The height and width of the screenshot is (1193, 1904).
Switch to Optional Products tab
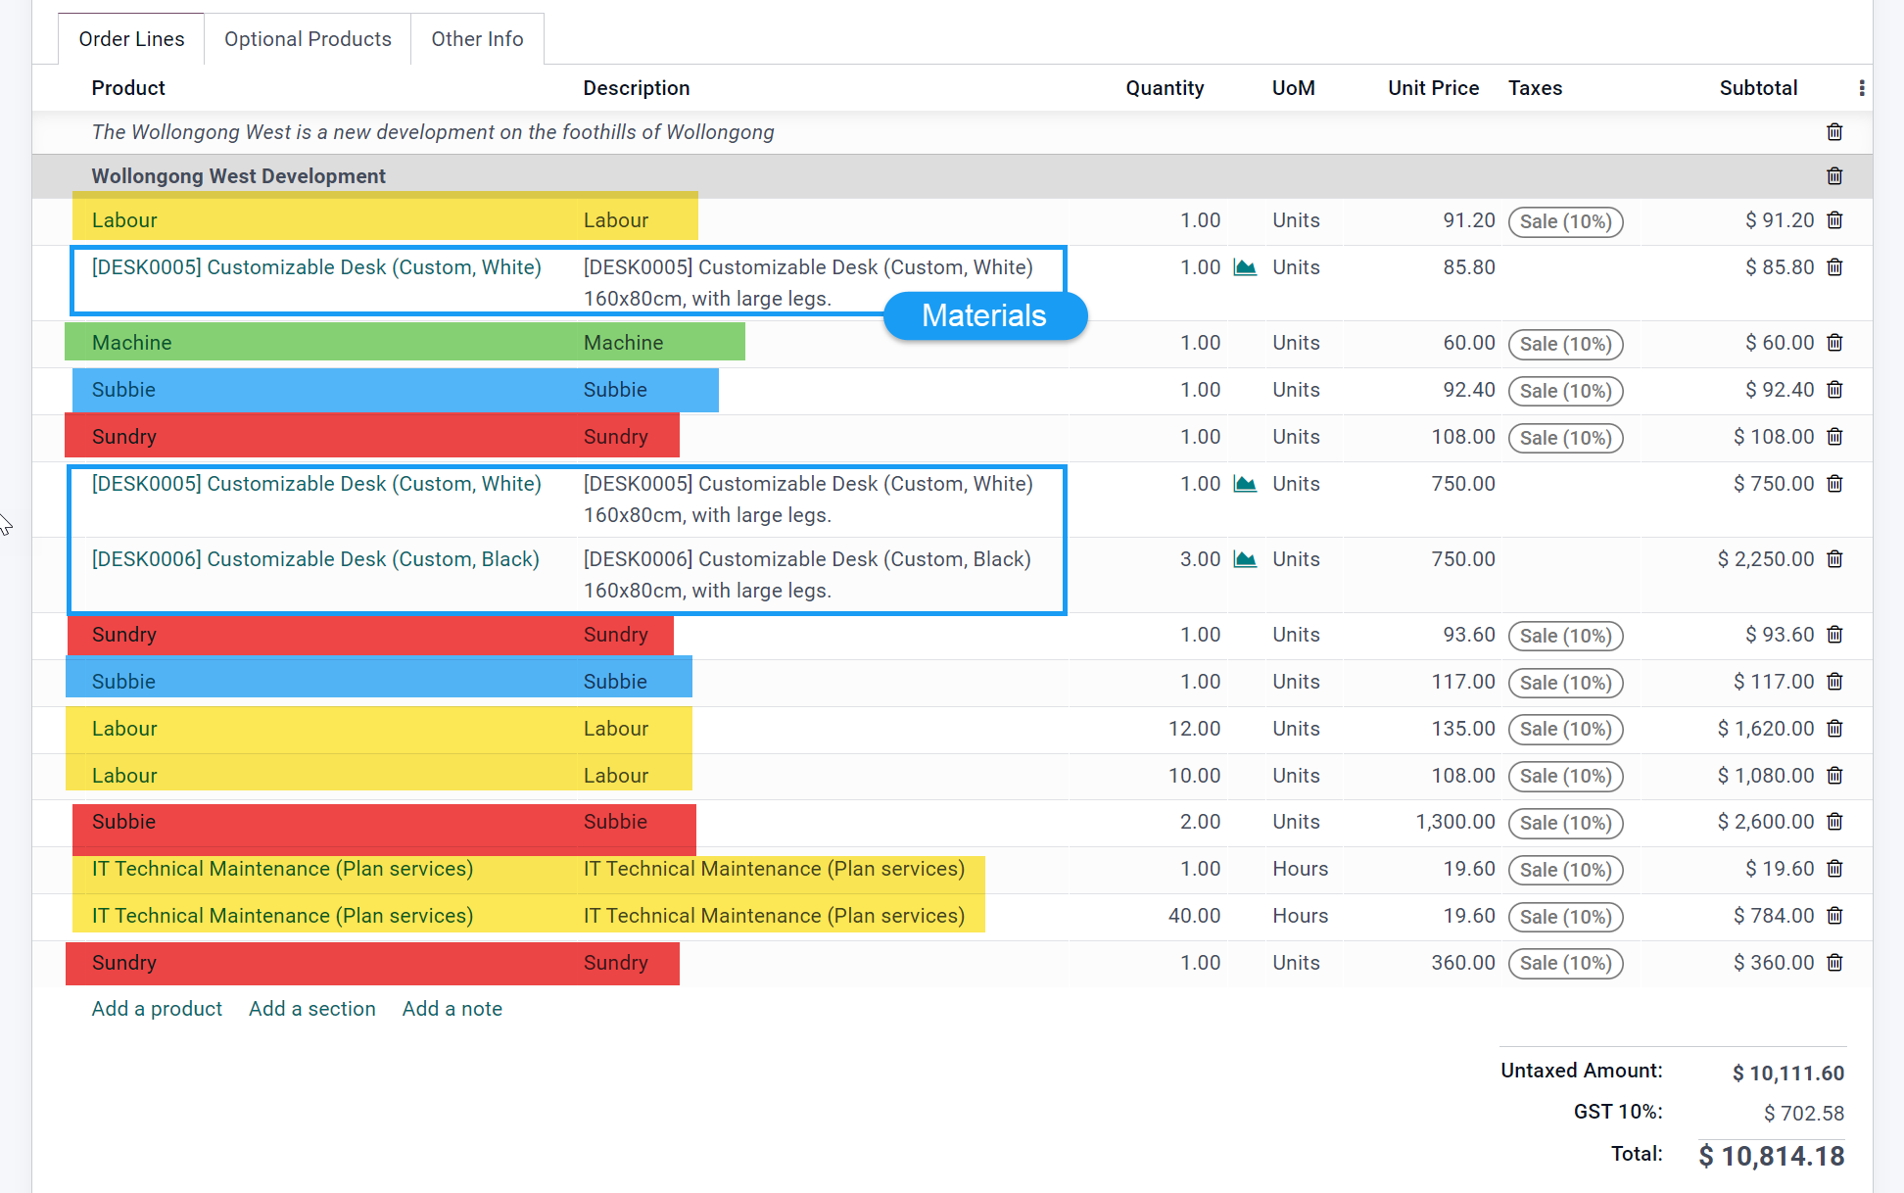[308, 39]
